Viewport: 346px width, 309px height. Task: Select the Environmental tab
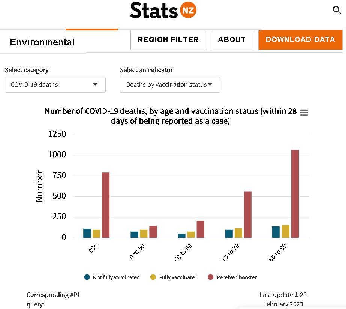tap(42, 42)
